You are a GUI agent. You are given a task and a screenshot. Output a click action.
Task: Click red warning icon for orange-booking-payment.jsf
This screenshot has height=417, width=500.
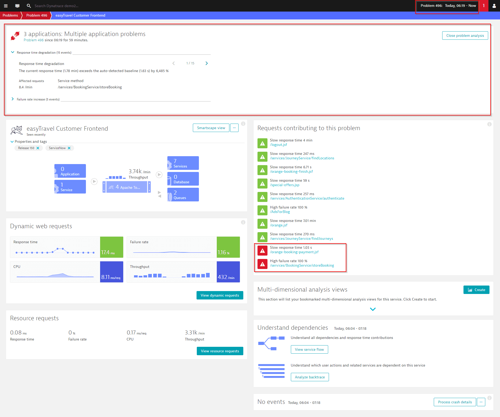(x=262, y=251)
